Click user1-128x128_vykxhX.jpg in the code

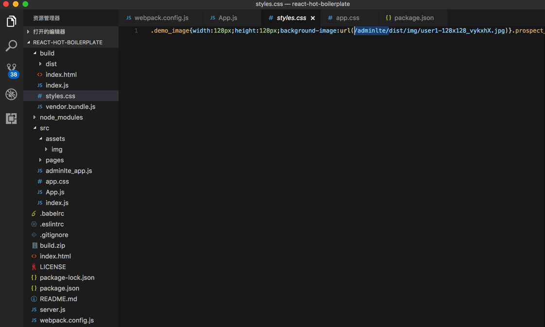tap(462, 31)
